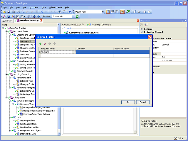Toggle the first highlighted layout view button
Image resolution: width=188 pixels, height=141 pixels.
108,12
